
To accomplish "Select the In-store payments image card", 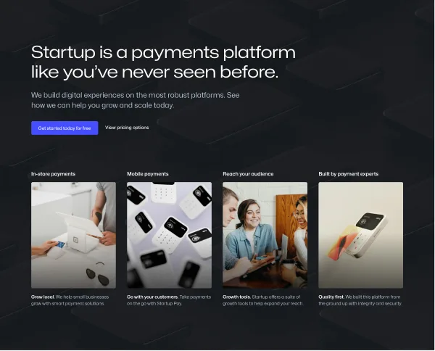I will pos(73,235).
